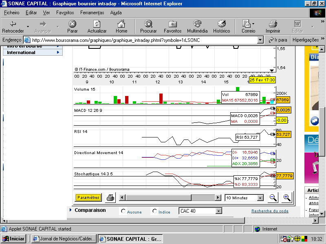Expand the address bar dropdown

(260, 40)
